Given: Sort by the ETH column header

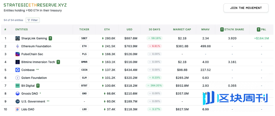Looking at the screenshot, I should click(x=107, y=29).
